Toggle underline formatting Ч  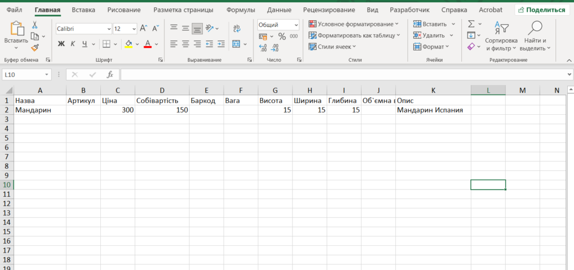[85, 44]
